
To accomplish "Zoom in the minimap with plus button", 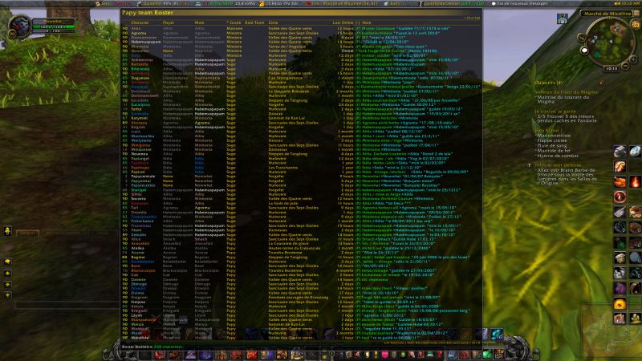I will (632, 59).
